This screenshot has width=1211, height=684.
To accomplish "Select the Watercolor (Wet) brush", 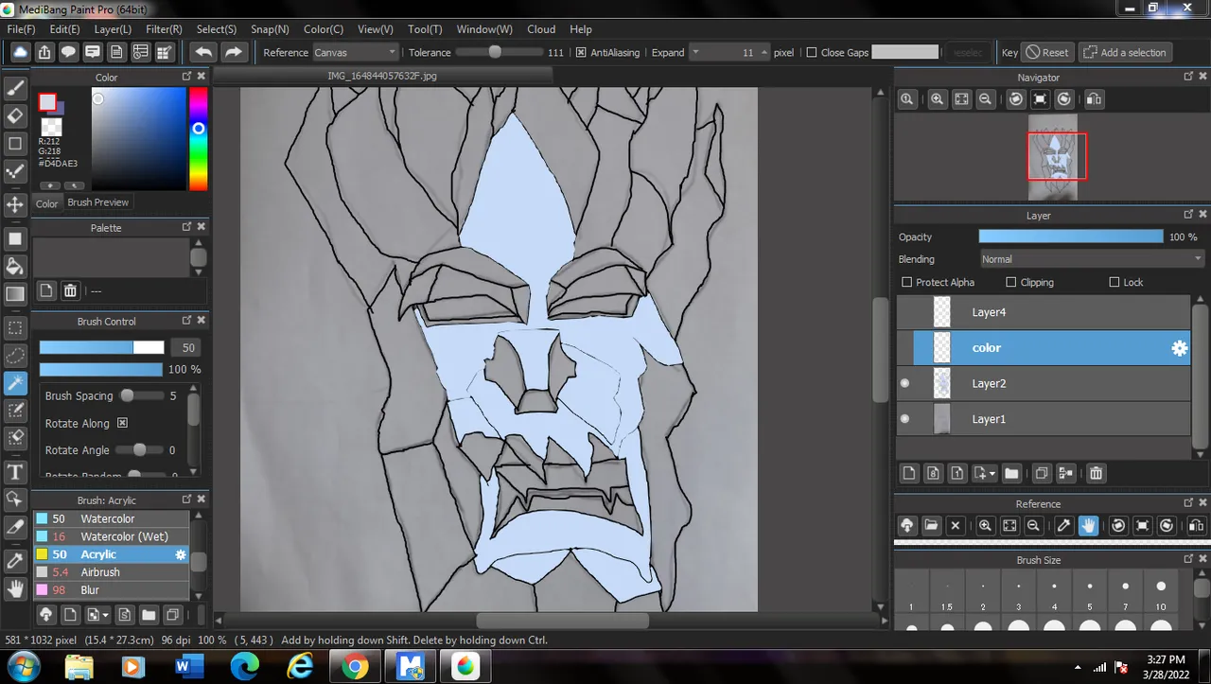I will [x=112, y=536].
